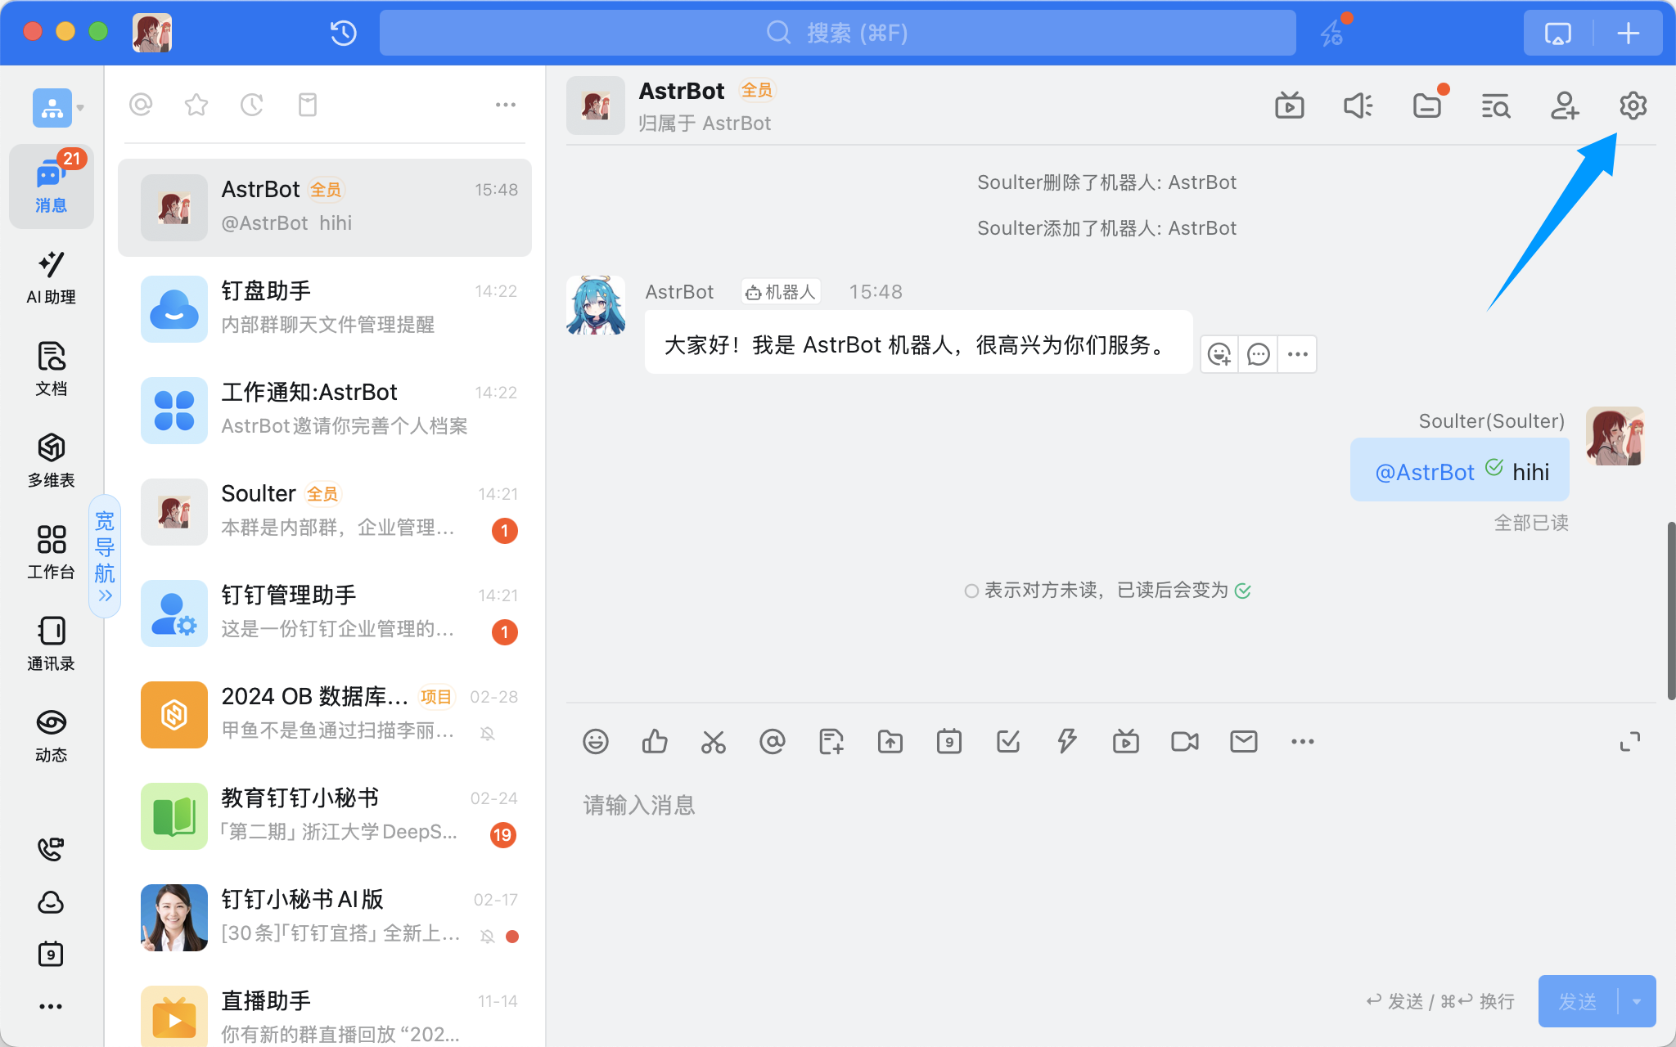Screen dimensions: 1676x1047
Task: Open group settings gear icon
Action: [1633, 106]
